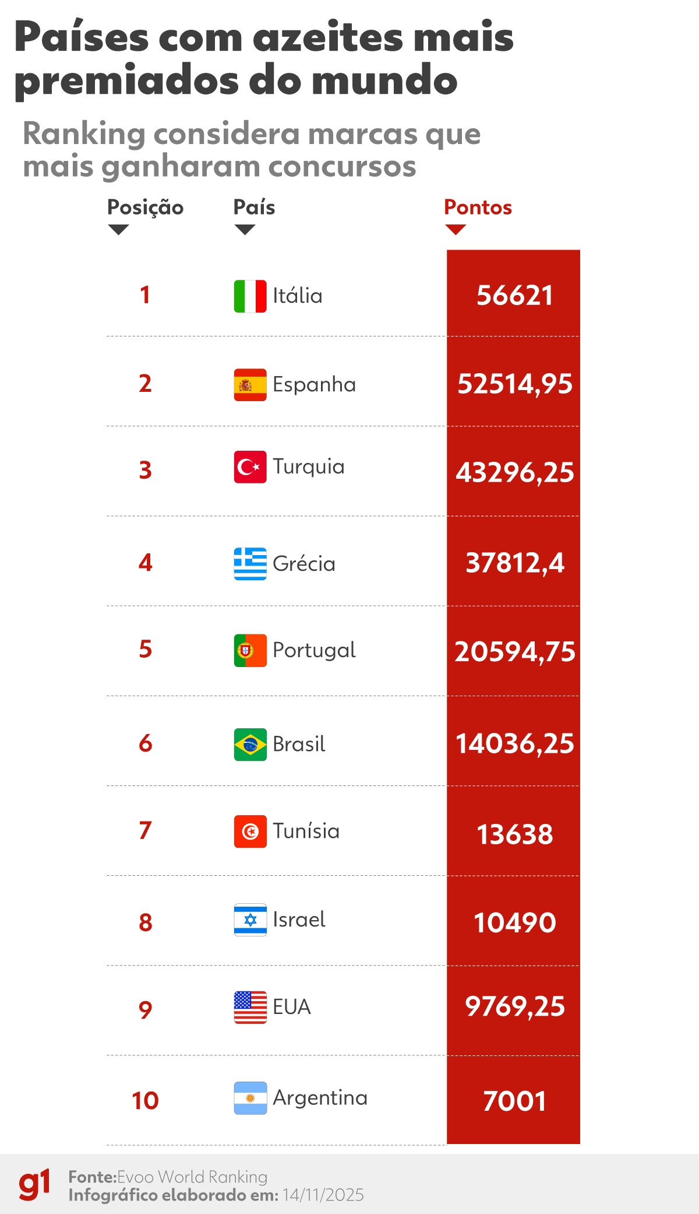Click the arrow under País header

click(245, 230)
